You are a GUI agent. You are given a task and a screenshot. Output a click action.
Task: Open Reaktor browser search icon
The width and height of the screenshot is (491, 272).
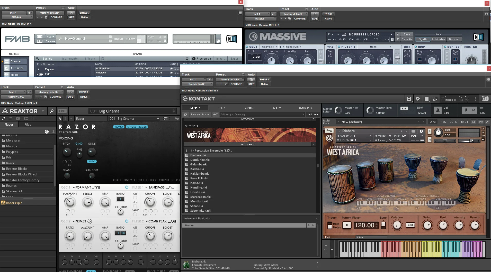[x=4, y=119]
